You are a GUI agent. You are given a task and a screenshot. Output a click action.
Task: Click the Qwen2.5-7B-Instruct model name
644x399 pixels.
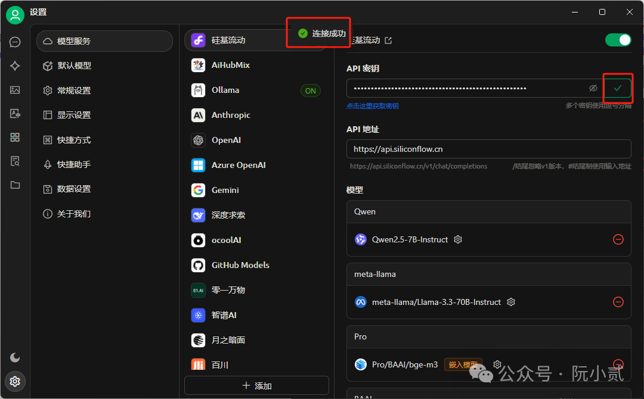click(x=410, y=239)
